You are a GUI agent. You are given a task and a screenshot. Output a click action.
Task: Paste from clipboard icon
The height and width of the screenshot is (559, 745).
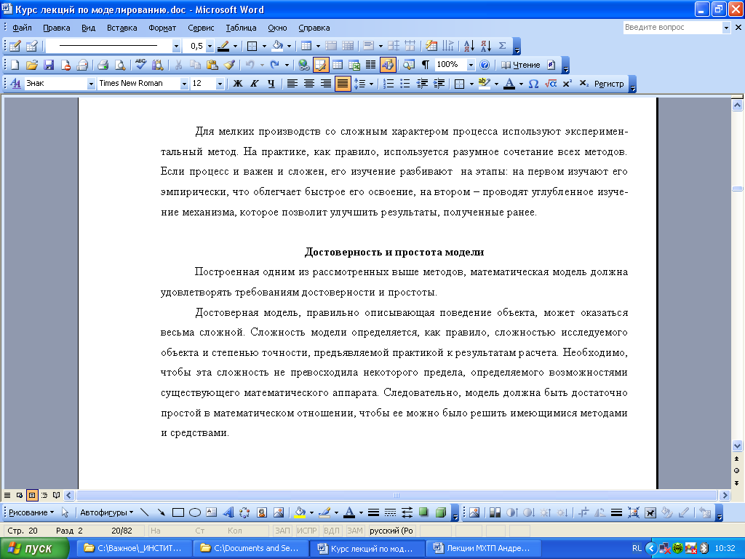[x=212, y=65]
